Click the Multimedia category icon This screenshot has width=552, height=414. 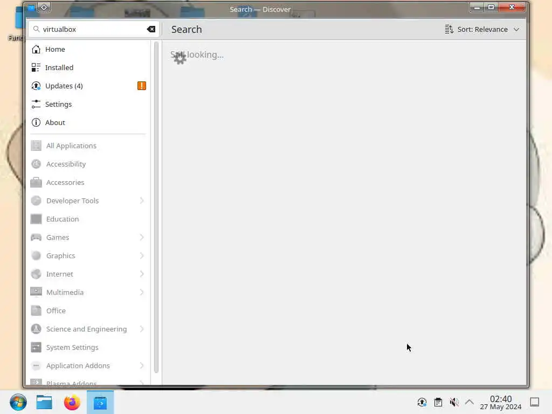pyautogui.click(x=36, y=292)
